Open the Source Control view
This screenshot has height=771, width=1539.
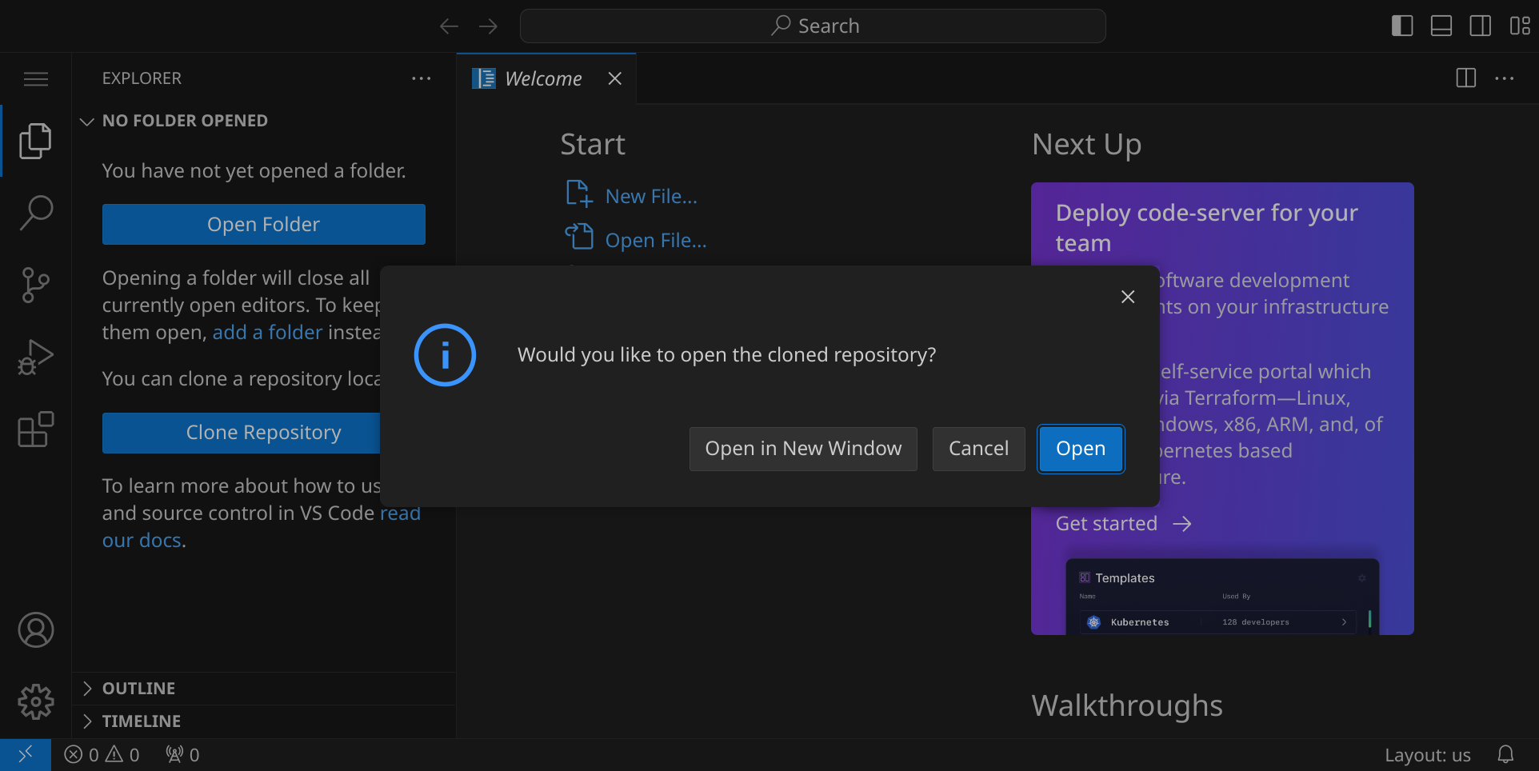tap(36, 285)
